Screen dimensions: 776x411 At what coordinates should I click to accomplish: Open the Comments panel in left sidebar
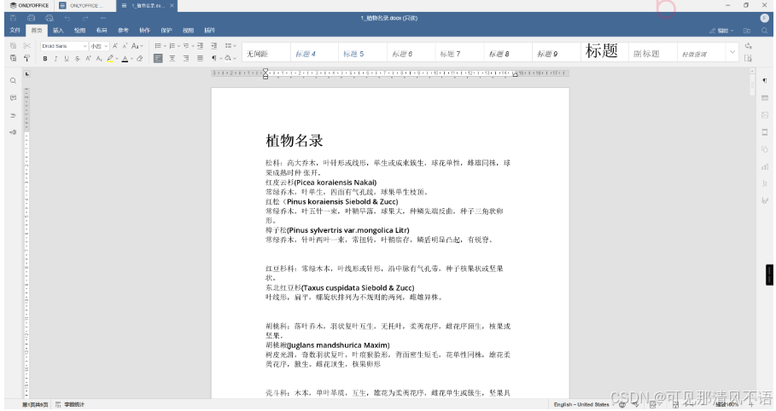click(x=14, y=98)
